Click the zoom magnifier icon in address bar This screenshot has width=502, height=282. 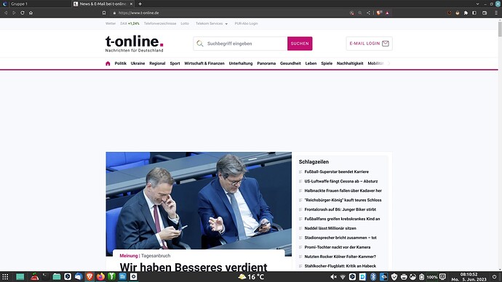tap(360, 13)
